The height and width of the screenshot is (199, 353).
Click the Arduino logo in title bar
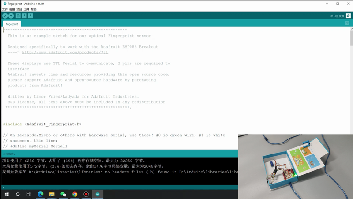pos(5,4)
